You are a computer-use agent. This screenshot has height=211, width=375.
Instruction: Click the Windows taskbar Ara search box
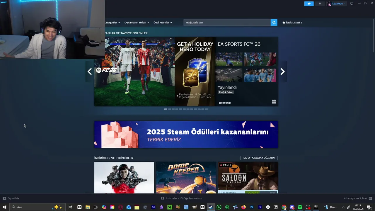tap(37, 207)
